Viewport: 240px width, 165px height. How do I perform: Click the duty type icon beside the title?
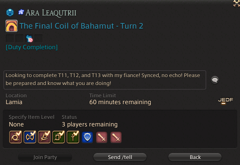pyautogui.click(x=12, y=26)
